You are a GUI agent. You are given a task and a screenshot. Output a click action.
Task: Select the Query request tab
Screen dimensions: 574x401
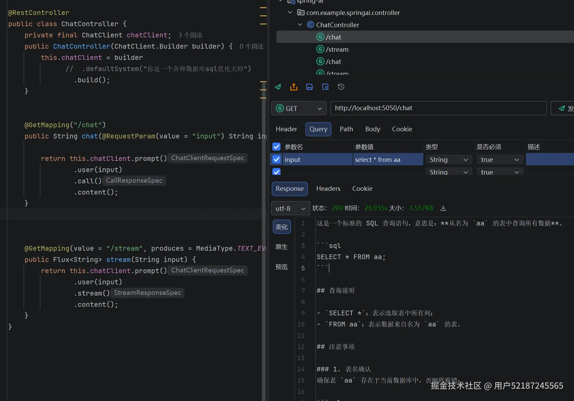(318, 129)
